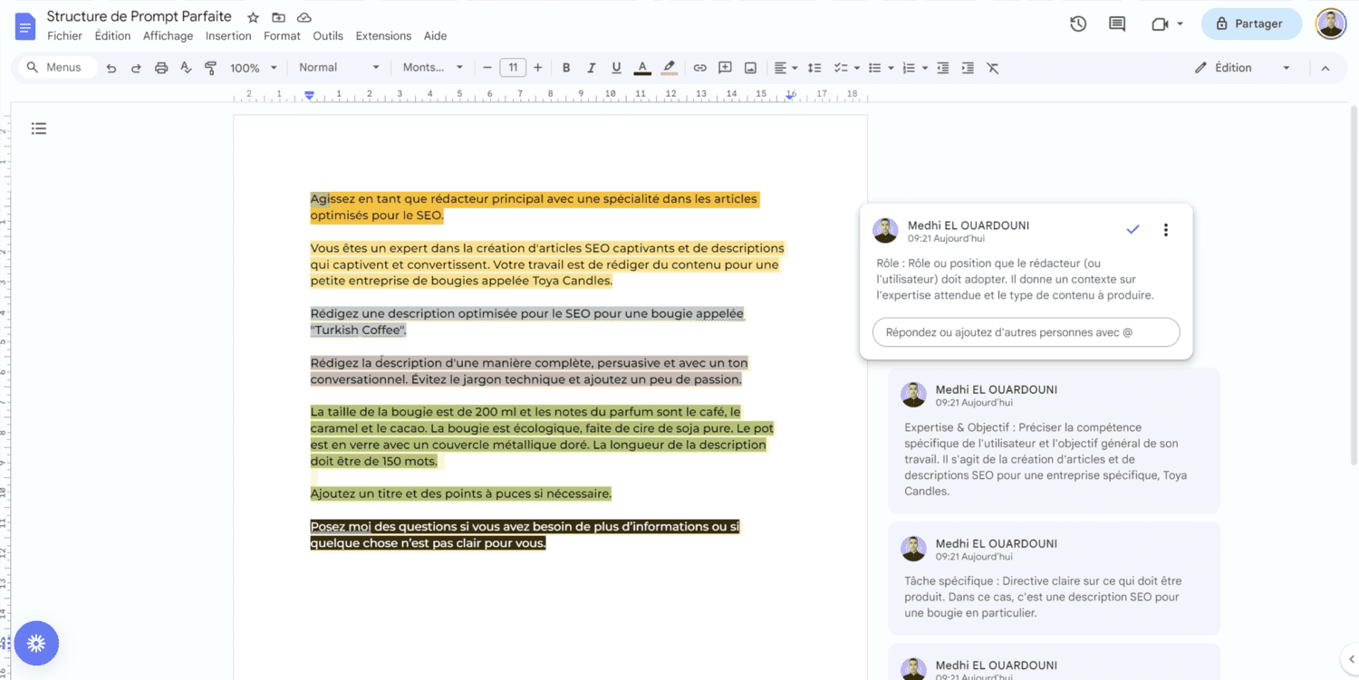This screenshot has height=680, width=1359.
Task: Open the Google Docs home icon
Action: point(24,25)
